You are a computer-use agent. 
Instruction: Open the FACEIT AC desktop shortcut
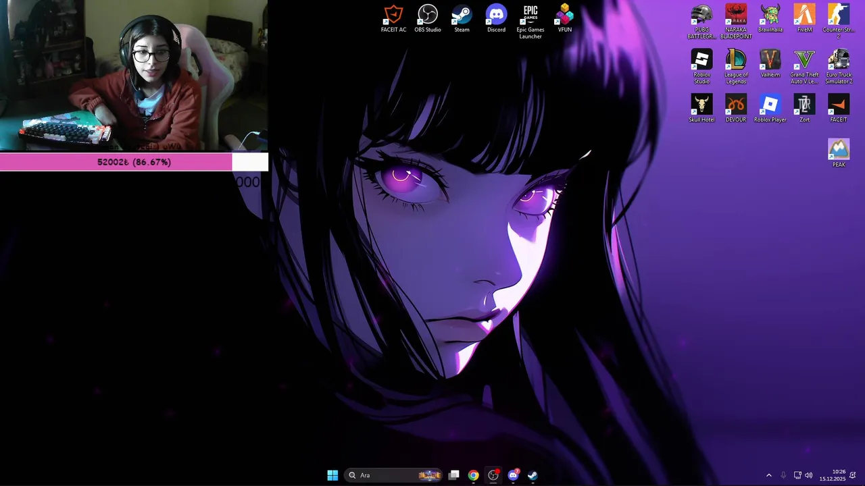pos(393,18)
